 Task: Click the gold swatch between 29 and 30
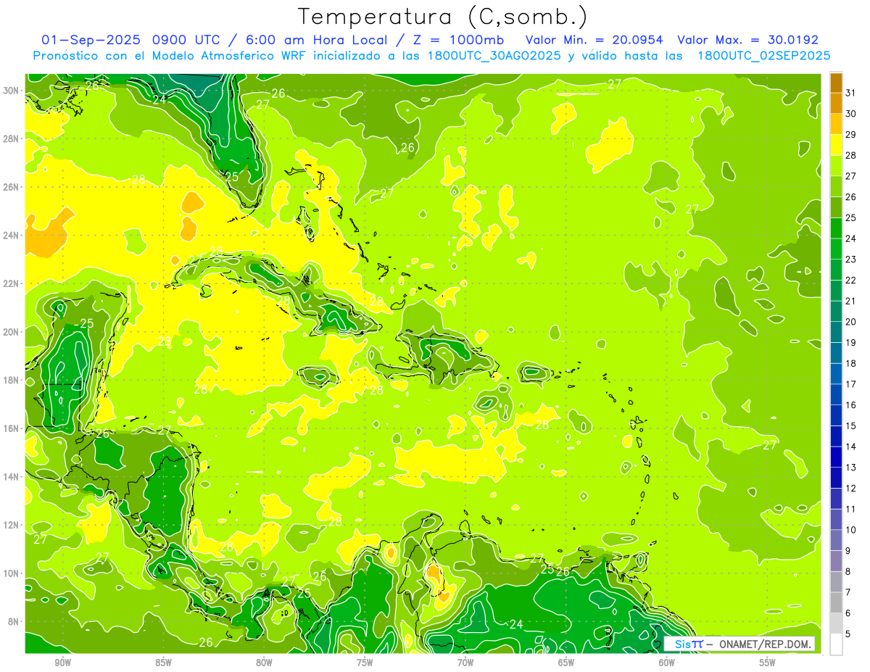point(836,124)
